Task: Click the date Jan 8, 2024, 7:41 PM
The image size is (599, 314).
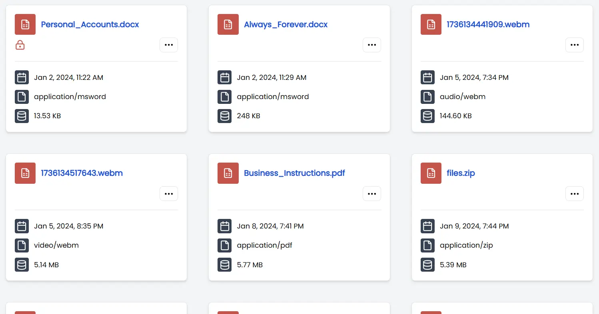Action: pos(270,226)
